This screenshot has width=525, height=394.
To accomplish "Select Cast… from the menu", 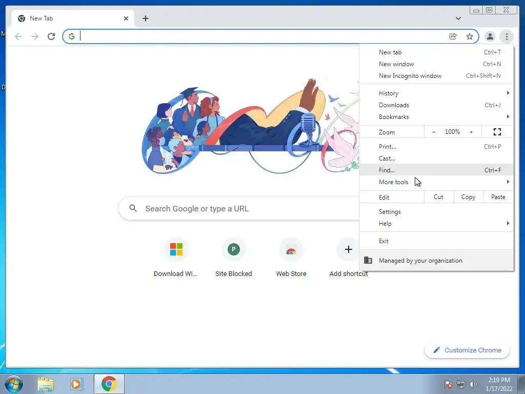I will pos(436,158).
